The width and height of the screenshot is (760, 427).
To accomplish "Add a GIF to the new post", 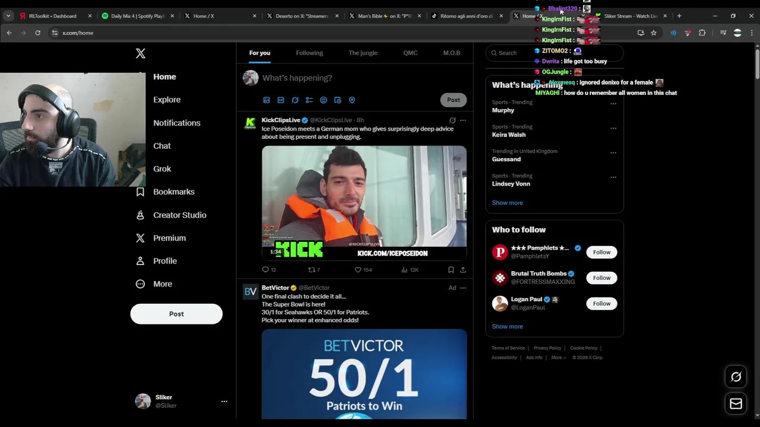I will 281,100.
